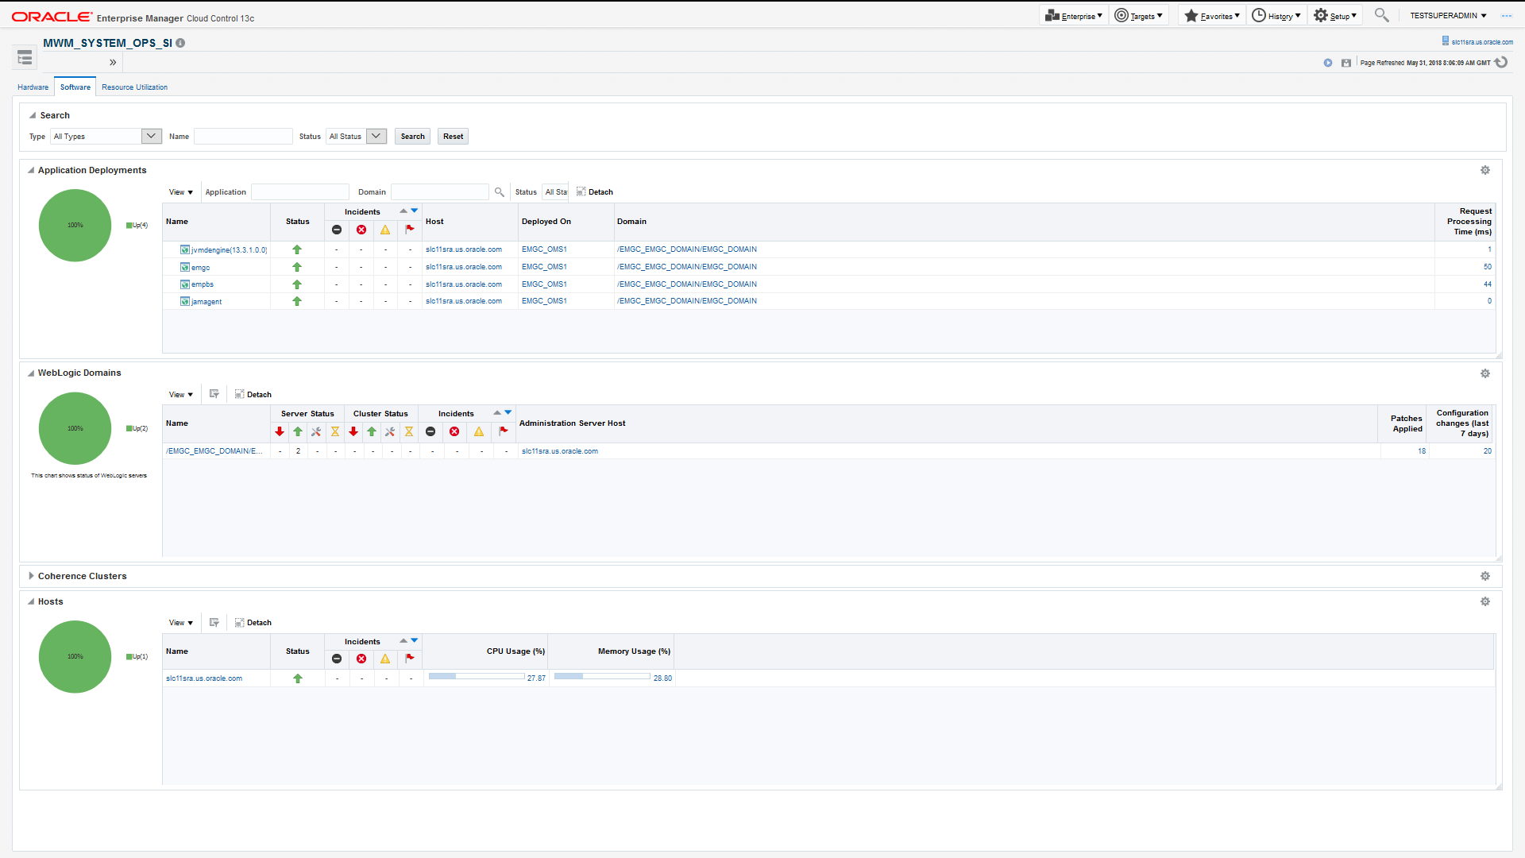Open the Type dropdown
Image resolution: width=1525 pixels, height=858 pixels.
point(151,137)
